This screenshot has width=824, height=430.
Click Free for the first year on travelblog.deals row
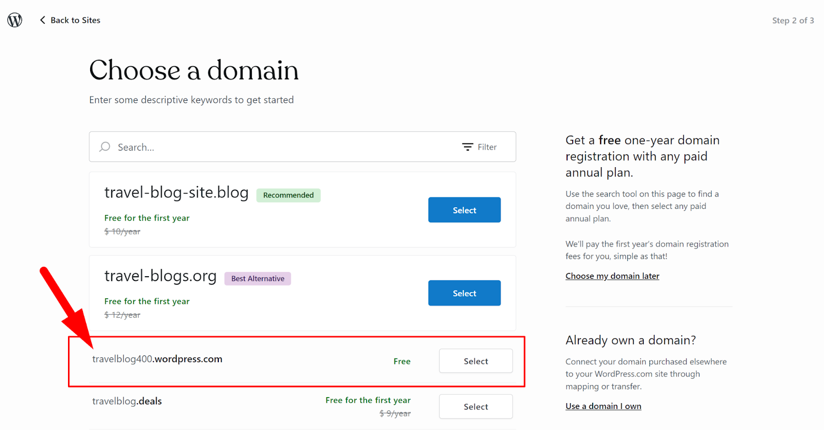click(368, 400)
